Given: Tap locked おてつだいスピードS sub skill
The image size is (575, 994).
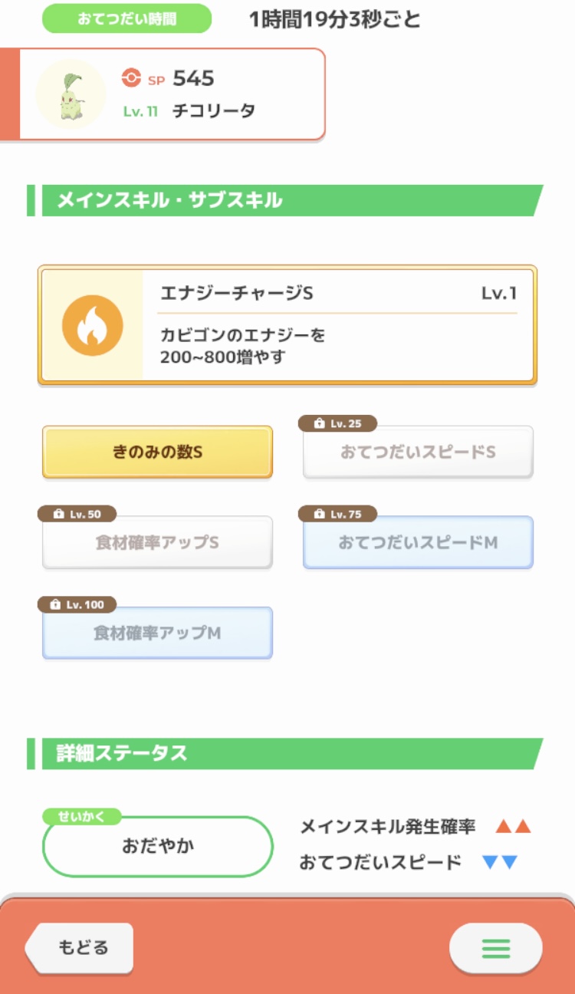Looking at the screenshot, I should pyautogui.click(x=418, y=453).
